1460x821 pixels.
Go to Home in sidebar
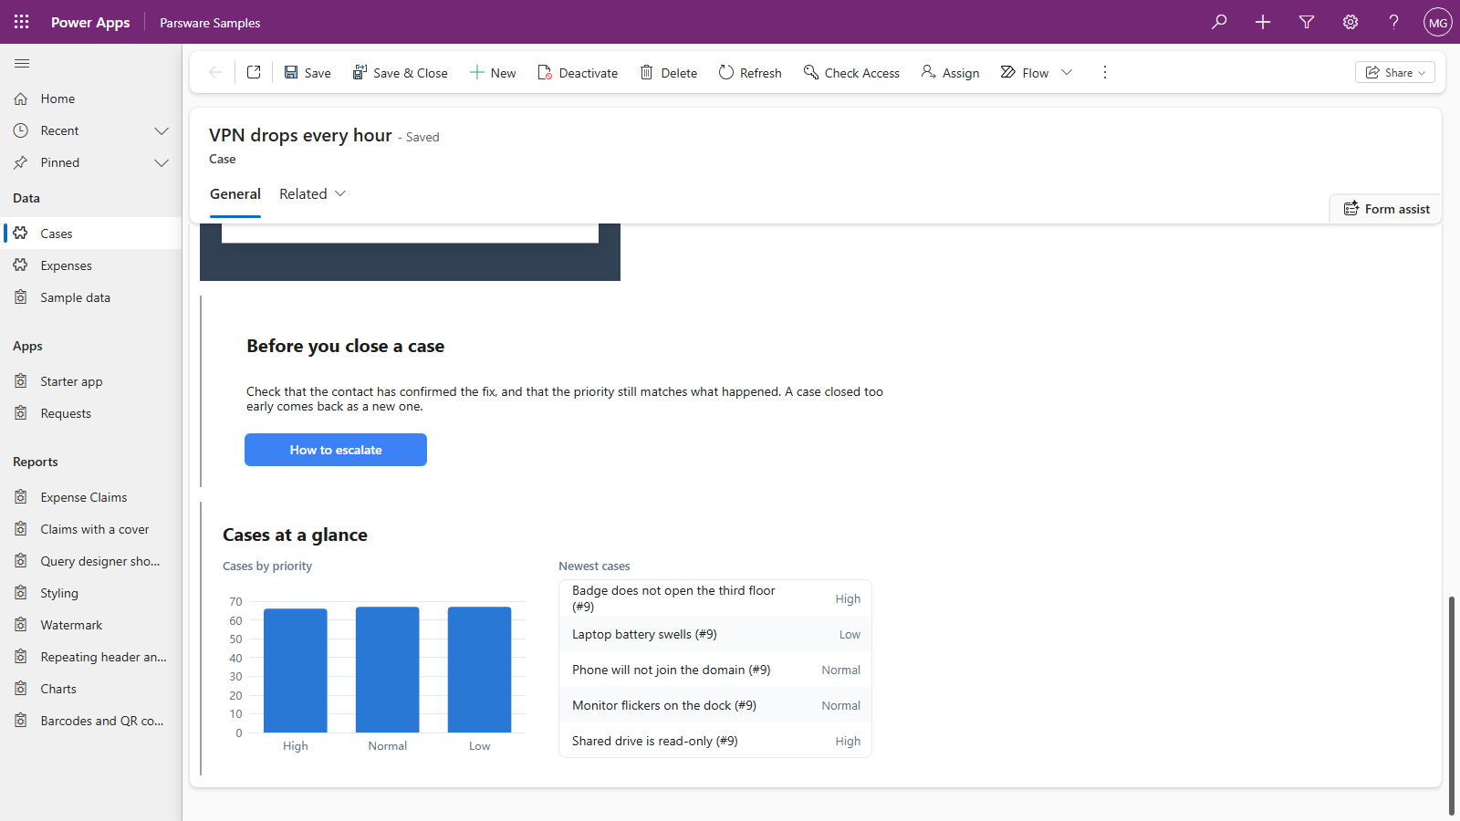[91, 99]
